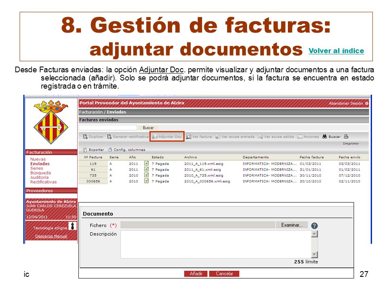This screenshot has width=392, height=294.
Task: Click the blue help question icon
Action: [x=314, y=226]
